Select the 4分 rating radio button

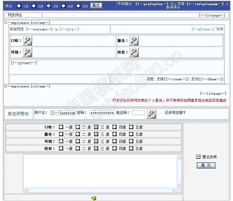[x=64, y=6]
